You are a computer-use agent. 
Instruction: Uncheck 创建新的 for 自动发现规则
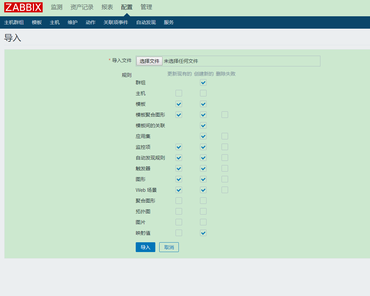point(203,158)
